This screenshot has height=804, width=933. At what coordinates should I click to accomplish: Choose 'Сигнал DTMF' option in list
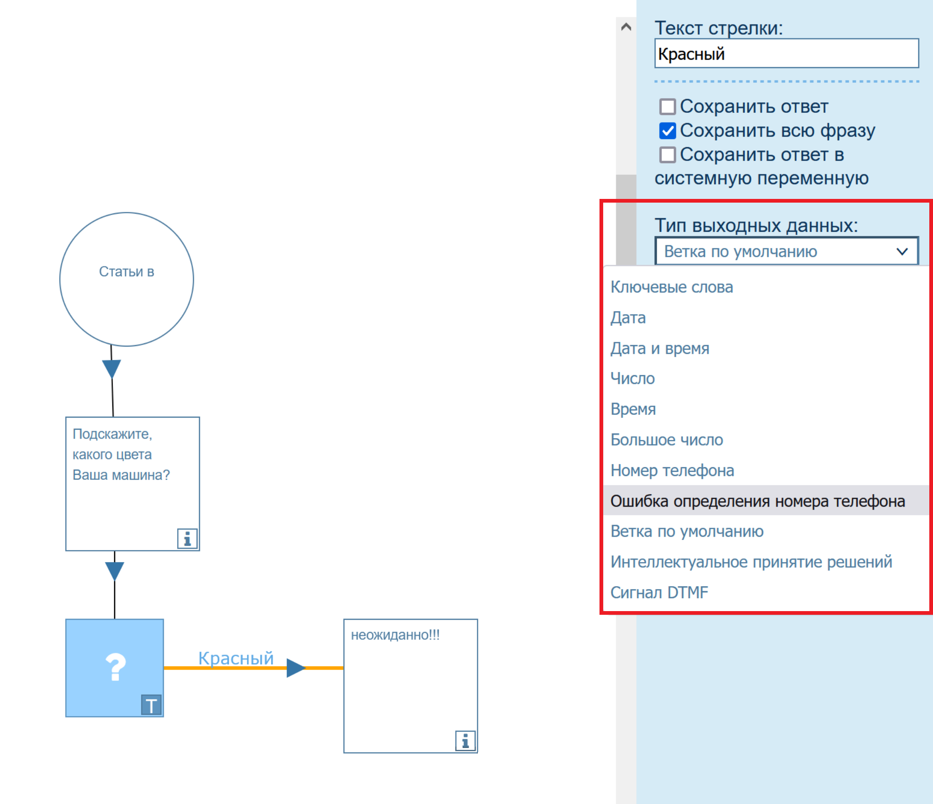(659, 593)
